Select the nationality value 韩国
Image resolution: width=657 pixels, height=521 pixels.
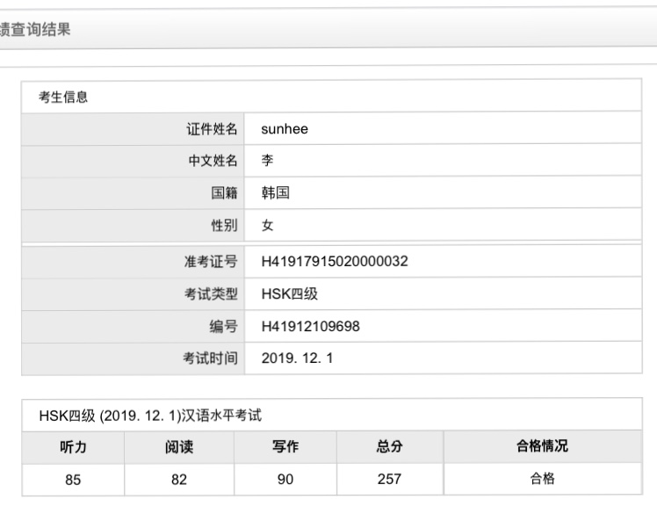tap(275, 194)
